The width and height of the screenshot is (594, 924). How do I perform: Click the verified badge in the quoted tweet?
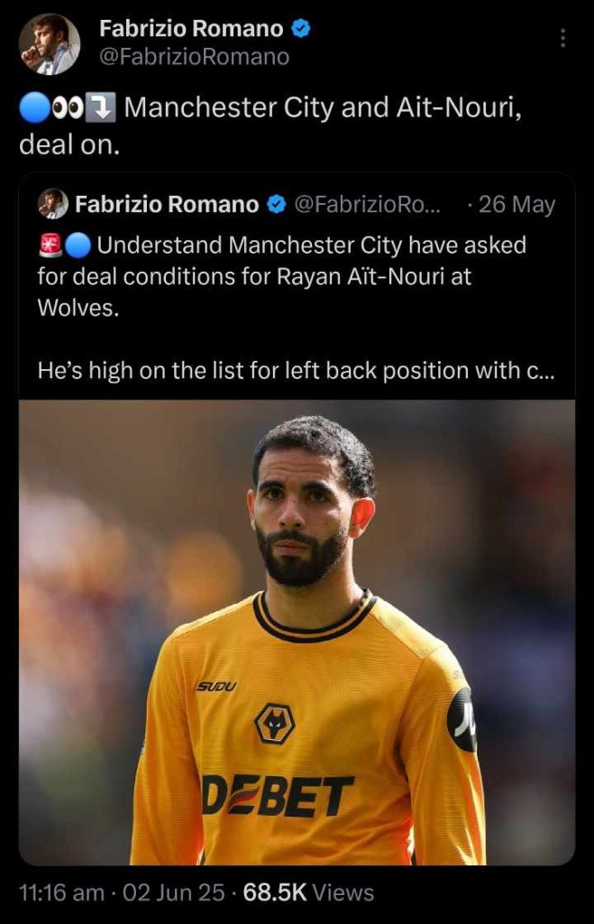(276, 205)
